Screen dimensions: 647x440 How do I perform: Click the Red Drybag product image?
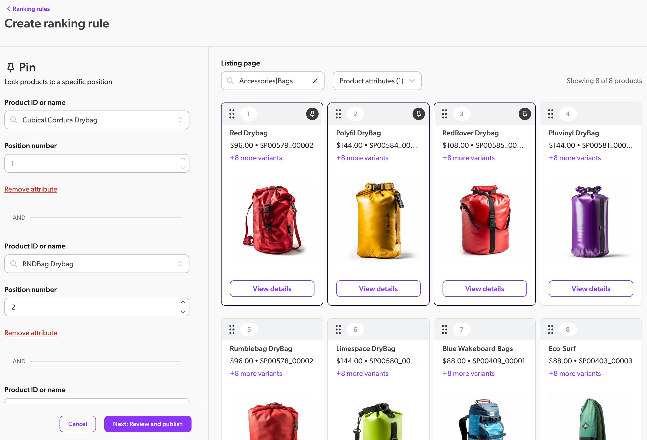pyautogui.click(x=272, y=220)
